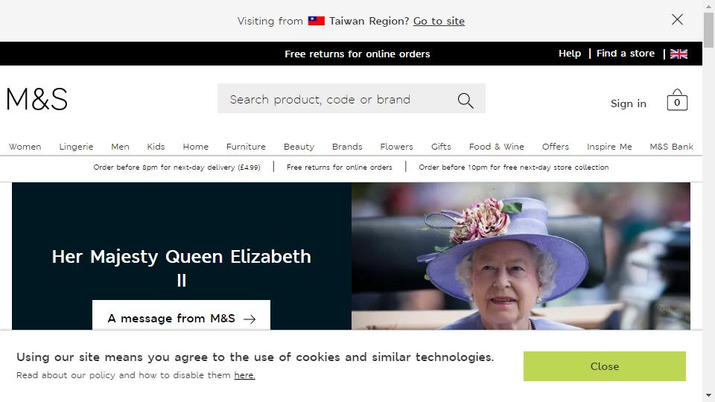The image size is (715, 402).
Task: Open the Furniture menu item
Action: (246, 147)
